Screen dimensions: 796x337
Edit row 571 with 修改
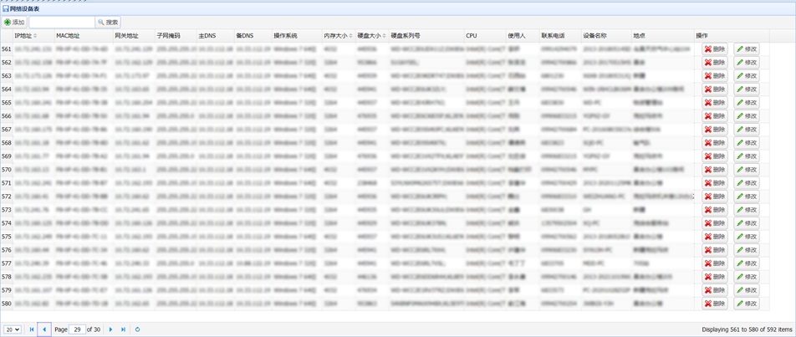[747, 182]
